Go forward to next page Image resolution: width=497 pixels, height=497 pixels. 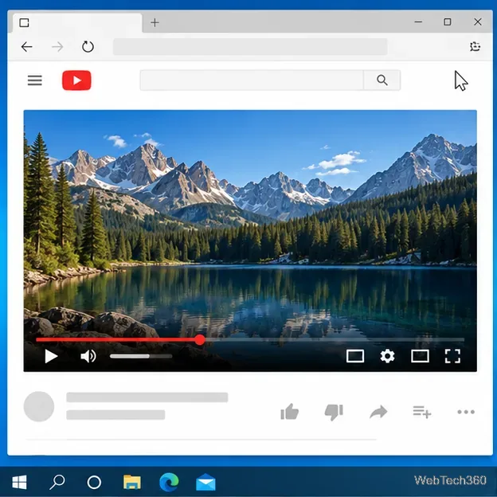57,47
